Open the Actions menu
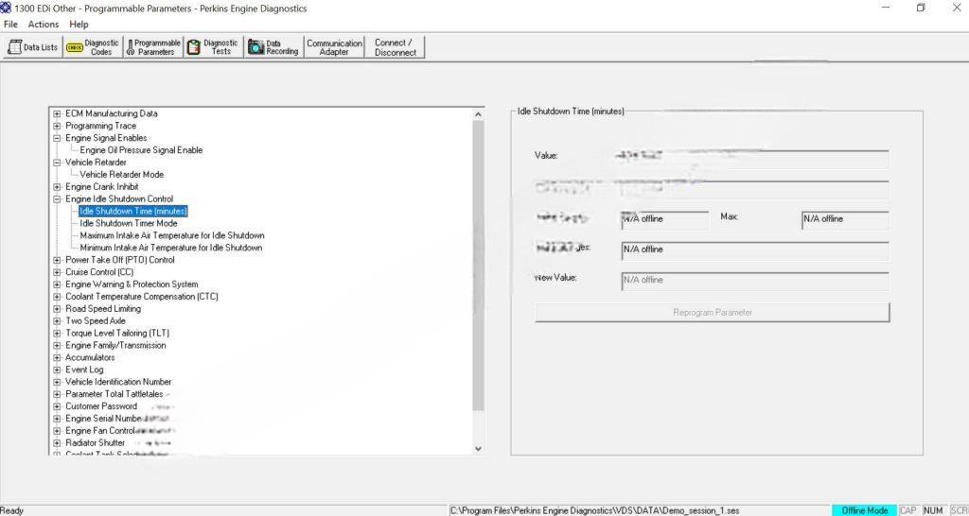 tap(44, 24)
